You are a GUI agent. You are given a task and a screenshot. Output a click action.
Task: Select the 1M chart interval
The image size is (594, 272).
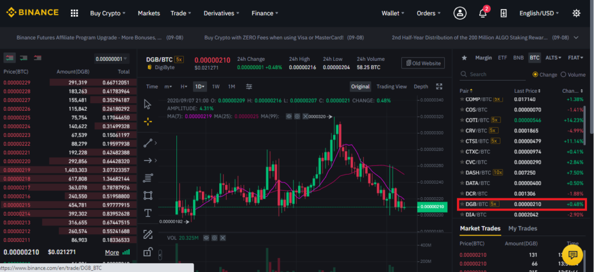coord(231,86)
